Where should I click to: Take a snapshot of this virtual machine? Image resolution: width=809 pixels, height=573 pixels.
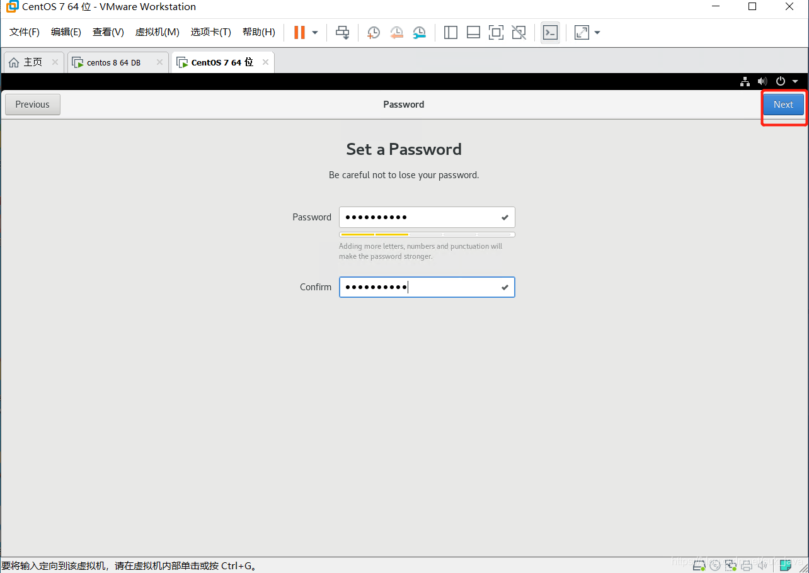[x=374, y=33]
